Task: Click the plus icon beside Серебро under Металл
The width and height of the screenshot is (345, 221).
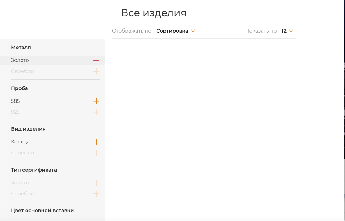Action: [96, 72]
